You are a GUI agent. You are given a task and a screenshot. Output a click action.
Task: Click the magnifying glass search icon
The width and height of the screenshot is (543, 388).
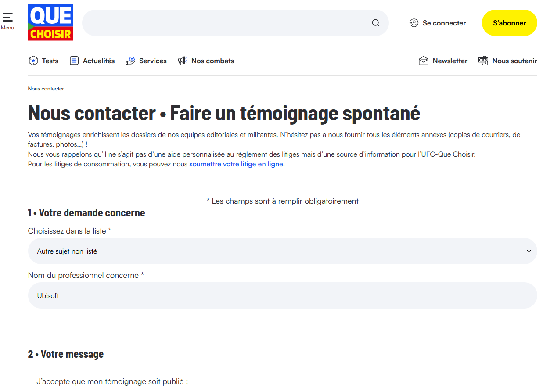point(376,23)
